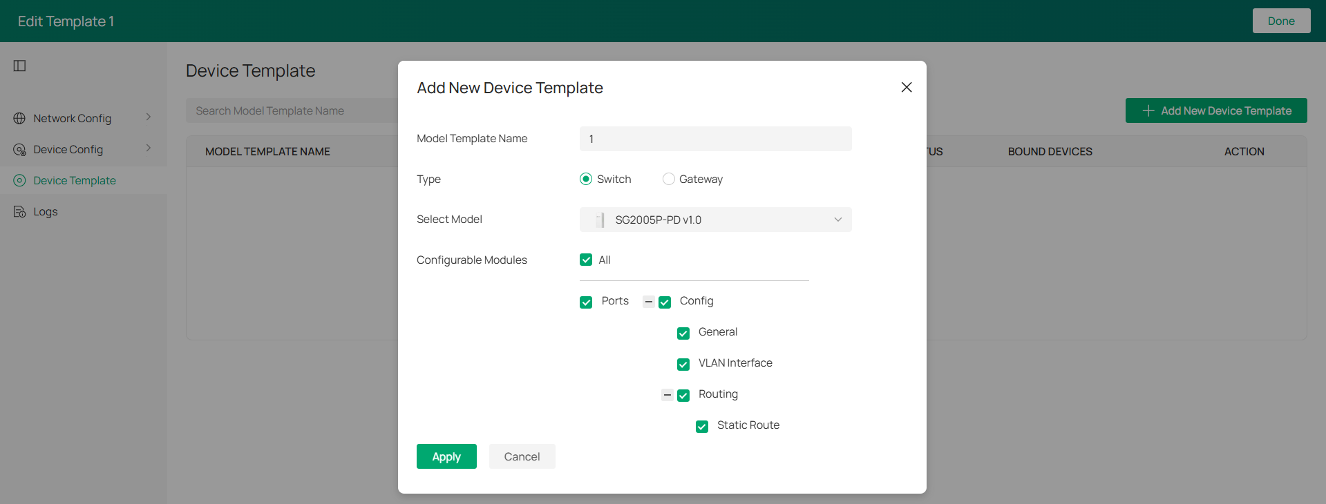Image resolution: width=1326 pixels, height=504 pixels.
Task: Click the General module label
Action: (718, 332)
